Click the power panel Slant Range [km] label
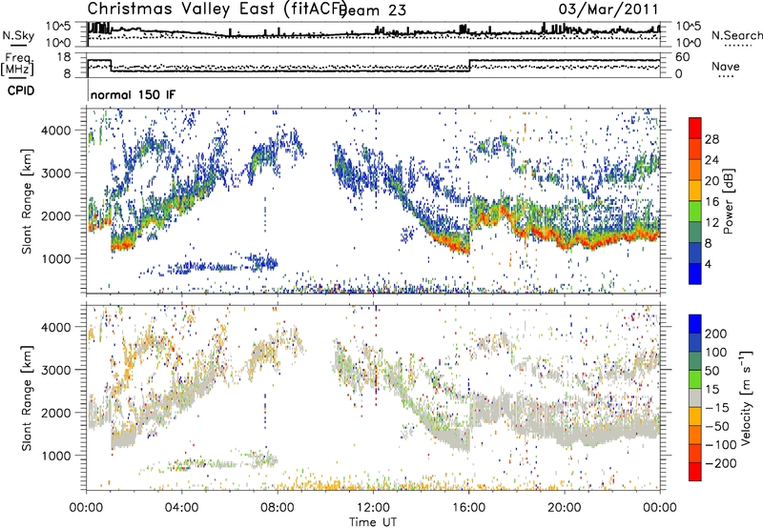Screen dimensions: 763x528 [27, 201]
